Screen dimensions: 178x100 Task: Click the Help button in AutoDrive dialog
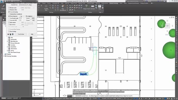pyautogui.click(x=32, y=34)
